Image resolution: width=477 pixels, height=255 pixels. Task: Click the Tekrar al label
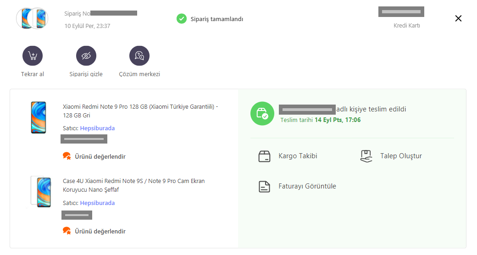[33, 74]
